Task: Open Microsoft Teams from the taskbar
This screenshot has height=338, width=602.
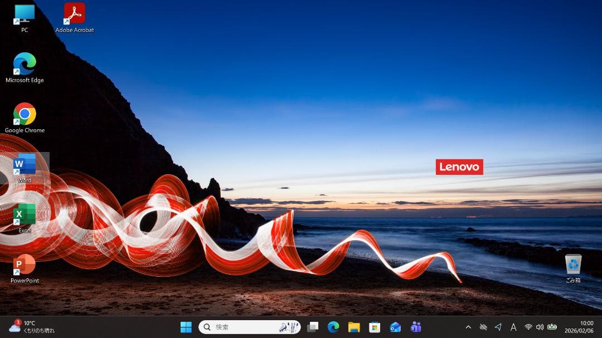Action: 416,327
